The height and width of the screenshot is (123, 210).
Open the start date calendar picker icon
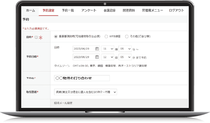click(97, 49)
